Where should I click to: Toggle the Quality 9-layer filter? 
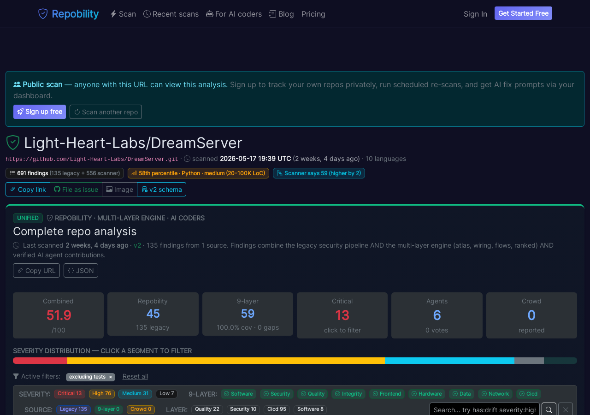313,394
